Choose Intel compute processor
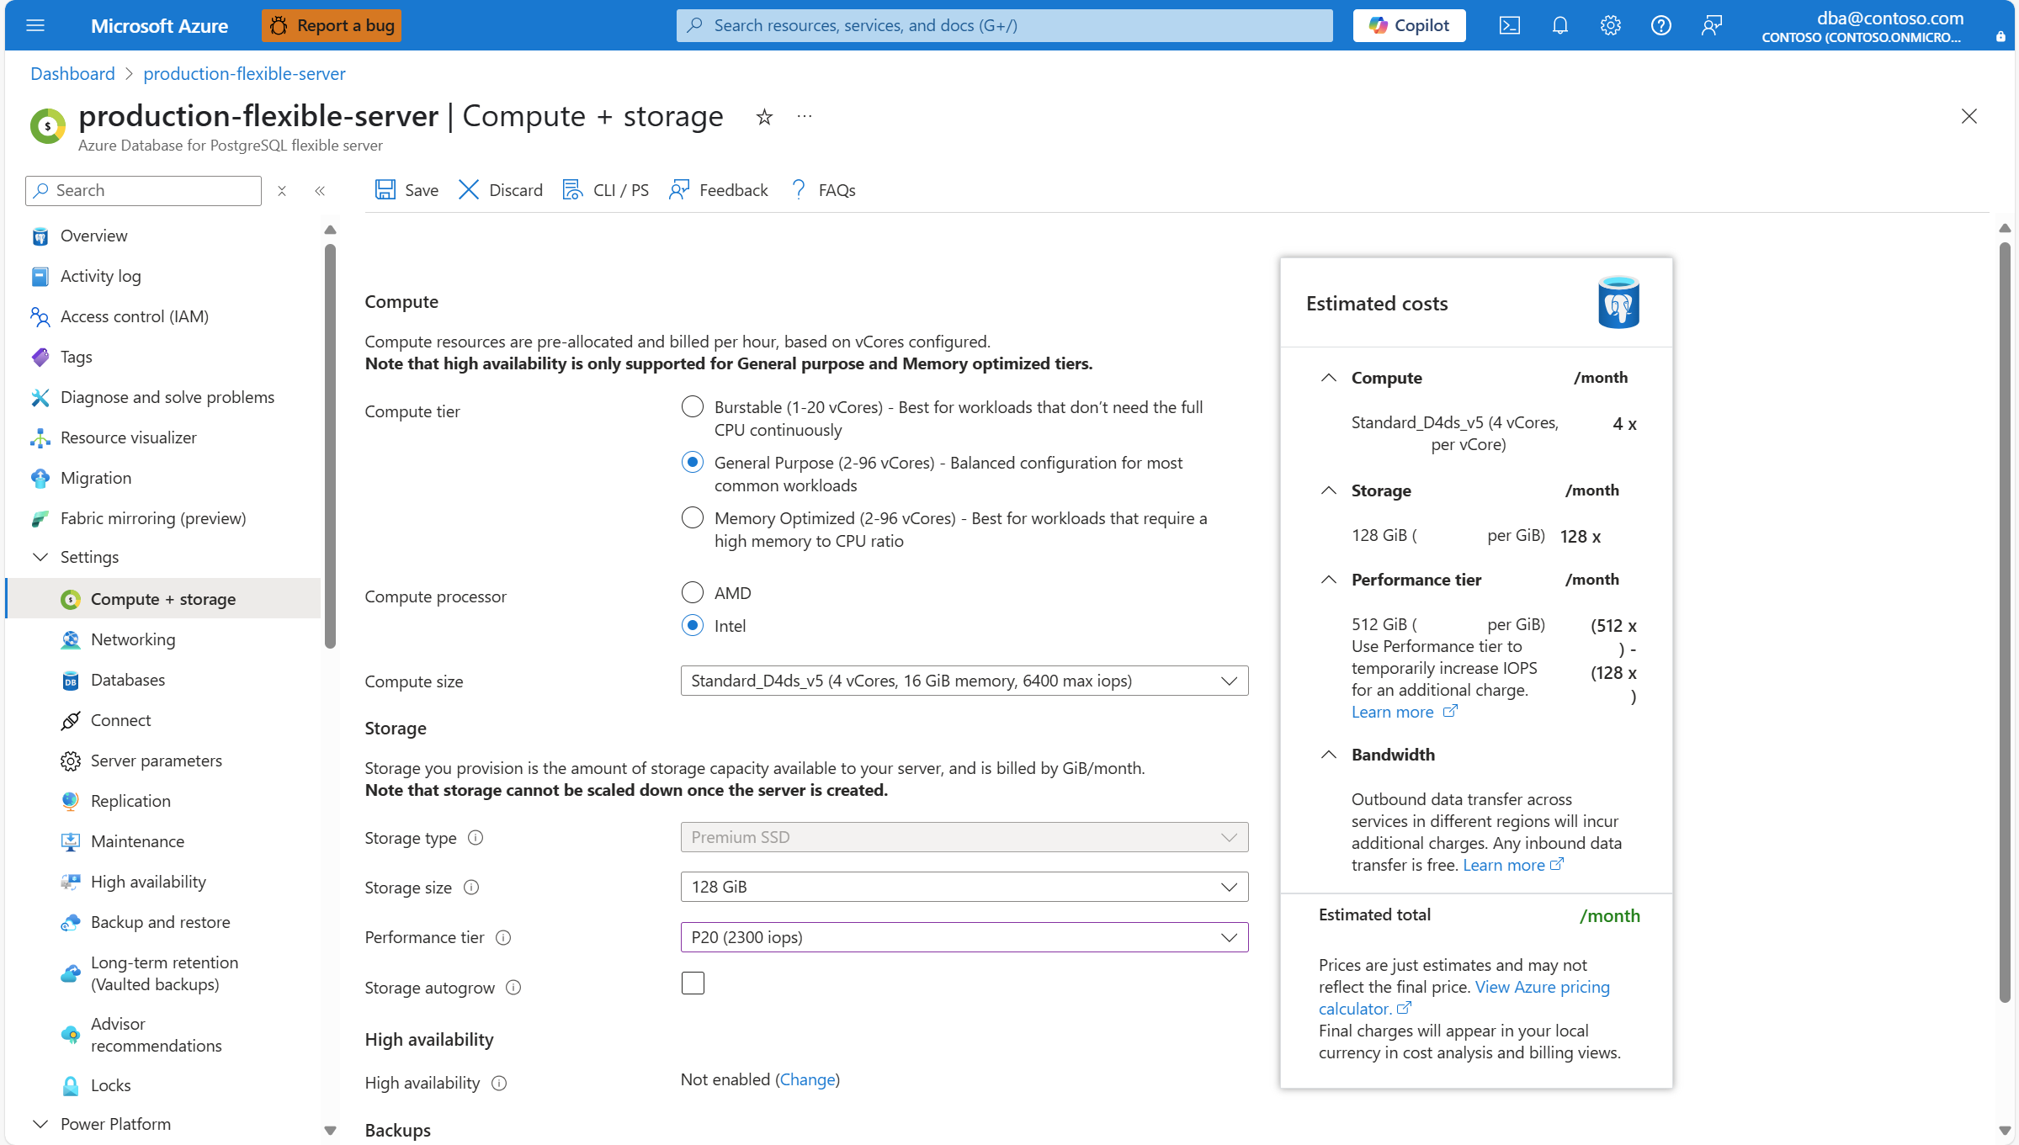 692,626
